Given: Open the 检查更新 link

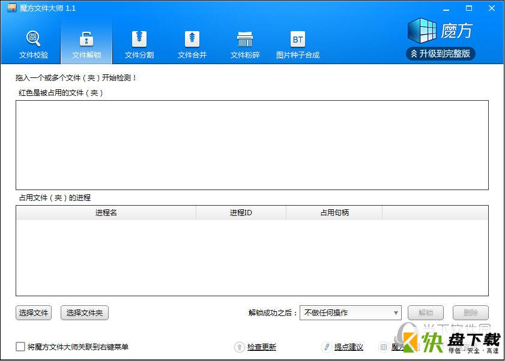Looking at the screenshot, I should (262, 347).
